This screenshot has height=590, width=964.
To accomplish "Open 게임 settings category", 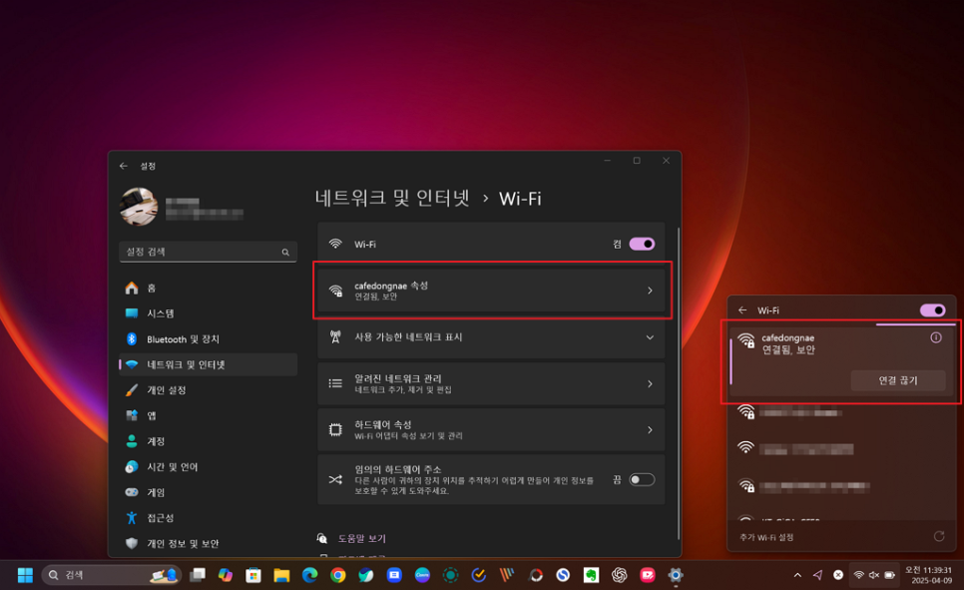I will point(208,492).
